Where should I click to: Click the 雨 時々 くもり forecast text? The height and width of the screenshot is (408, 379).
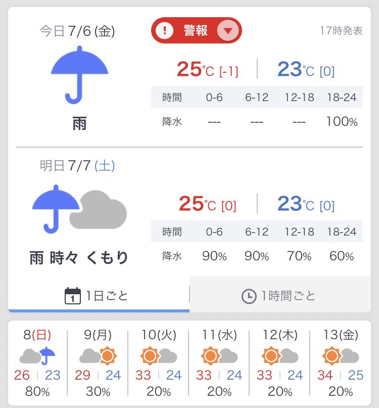click(x=79, y=258)
